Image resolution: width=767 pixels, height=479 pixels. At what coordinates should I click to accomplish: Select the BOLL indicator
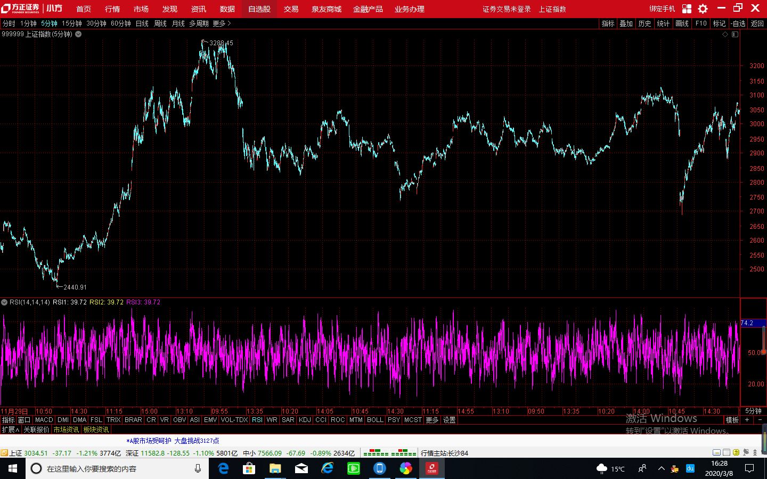[375, 420]
